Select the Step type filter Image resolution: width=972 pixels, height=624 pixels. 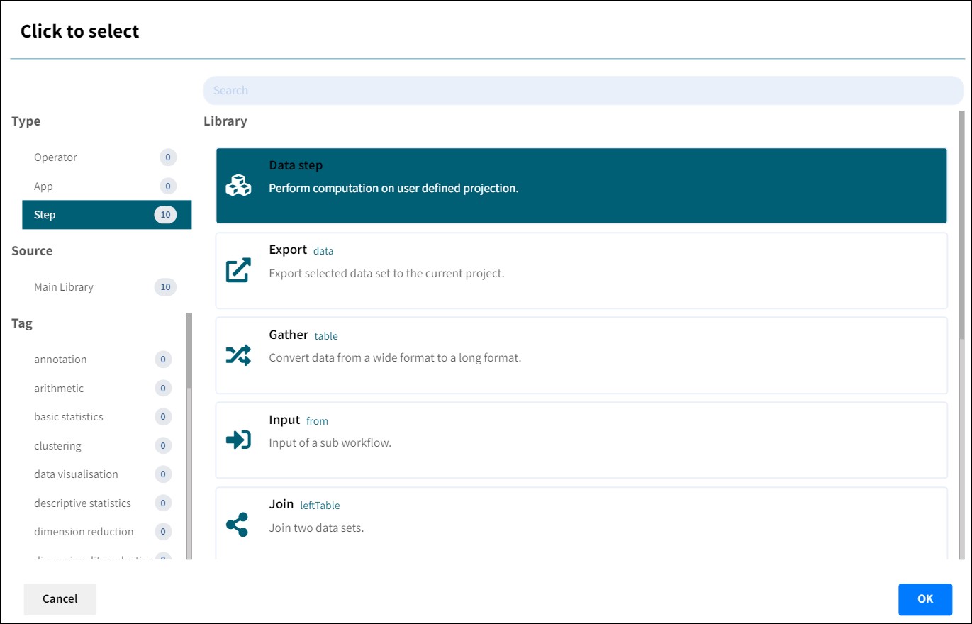pos(106,215)
